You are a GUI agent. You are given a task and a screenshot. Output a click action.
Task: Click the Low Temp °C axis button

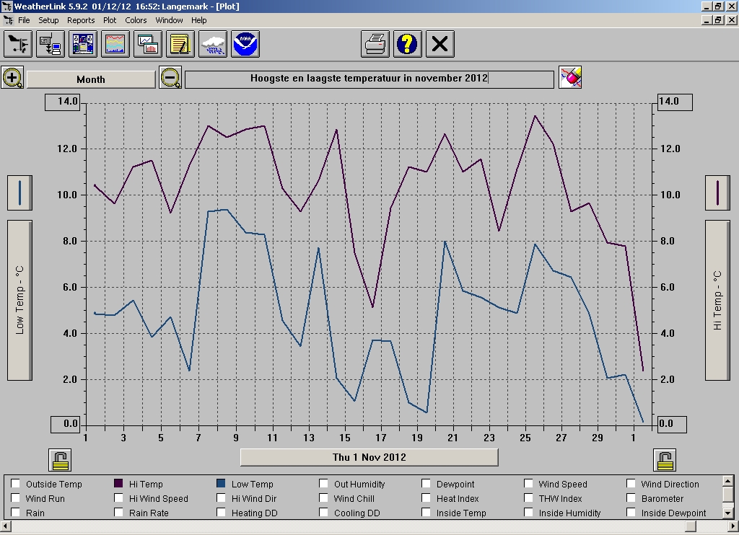point(19,300)
